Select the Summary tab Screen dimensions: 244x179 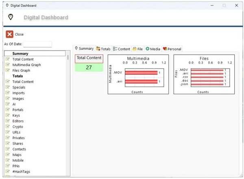click(84, 49)
